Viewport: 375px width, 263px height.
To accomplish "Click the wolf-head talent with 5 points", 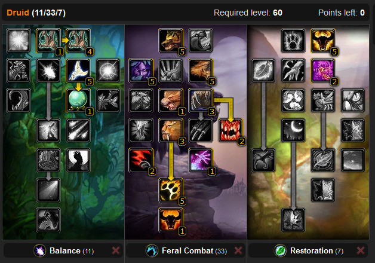I will pos(171,41).
